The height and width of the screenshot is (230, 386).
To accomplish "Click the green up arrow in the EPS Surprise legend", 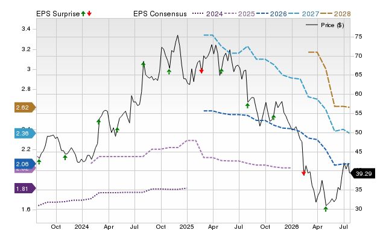I will coord(83,13).
